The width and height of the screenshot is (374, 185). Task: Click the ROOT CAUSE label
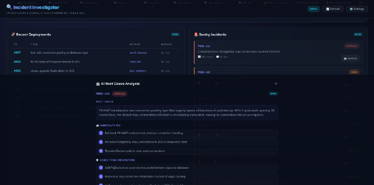105,102
